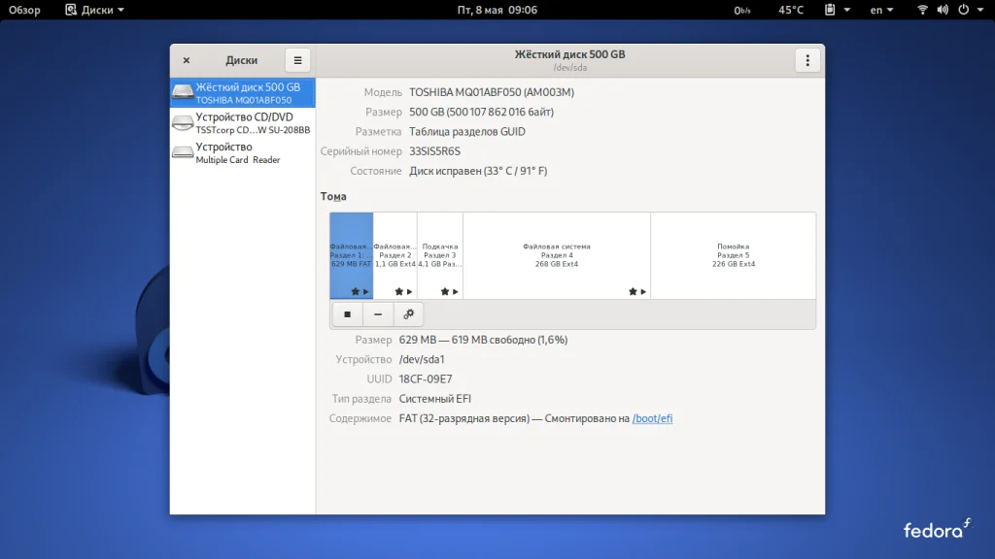
Task: Select the 'Помойка' 226 GB partition
Action: click(x=733, y=255)
